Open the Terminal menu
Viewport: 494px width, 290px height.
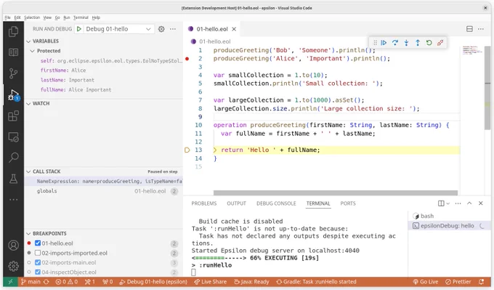pyautogui.click(x=81, y=17)
